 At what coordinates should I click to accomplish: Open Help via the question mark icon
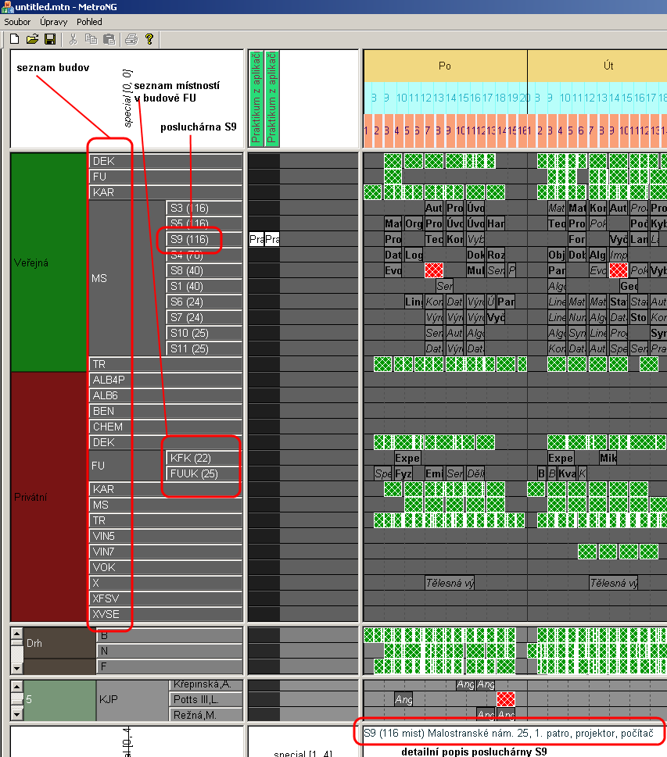149,39
